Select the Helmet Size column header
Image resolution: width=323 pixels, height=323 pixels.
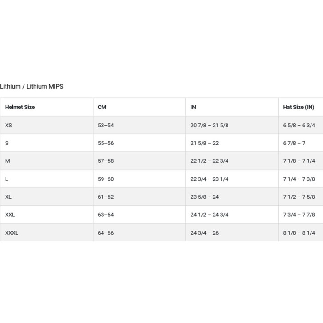(x=20, y=107)
